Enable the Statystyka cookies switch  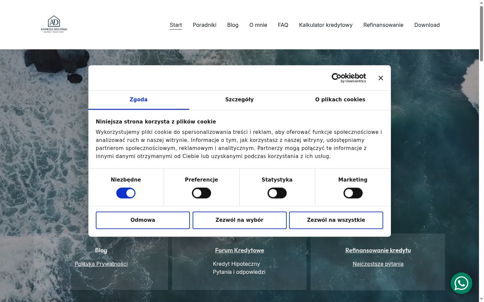(277, 193)
